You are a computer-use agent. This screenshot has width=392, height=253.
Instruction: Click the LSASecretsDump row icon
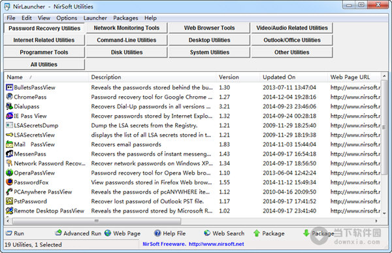click(x=10, y=125)
